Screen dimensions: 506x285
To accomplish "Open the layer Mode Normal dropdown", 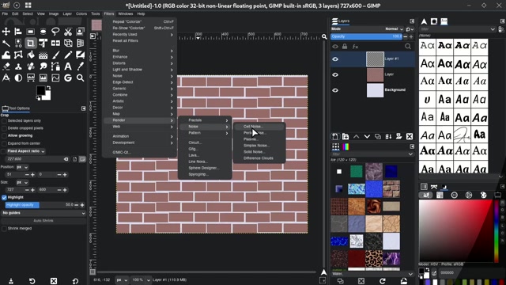I will [394, 29].
